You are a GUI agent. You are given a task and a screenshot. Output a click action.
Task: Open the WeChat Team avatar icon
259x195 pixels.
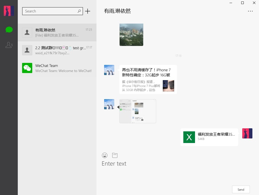pos(27,68)
